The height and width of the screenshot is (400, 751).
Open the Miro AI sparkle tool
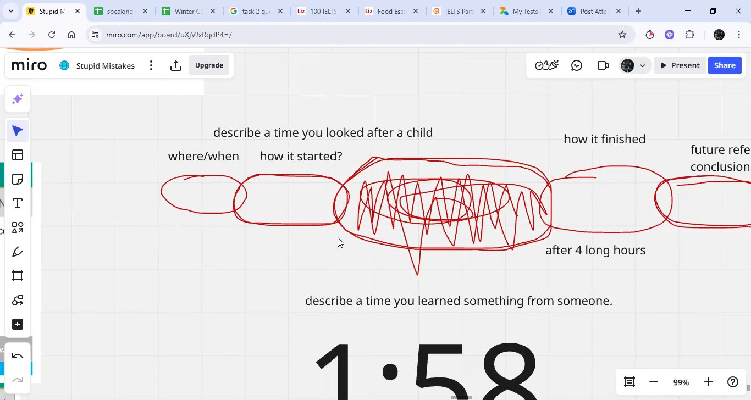18,99
